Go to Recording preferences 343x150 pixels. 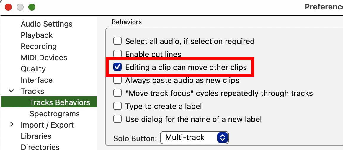click(39, 46)
